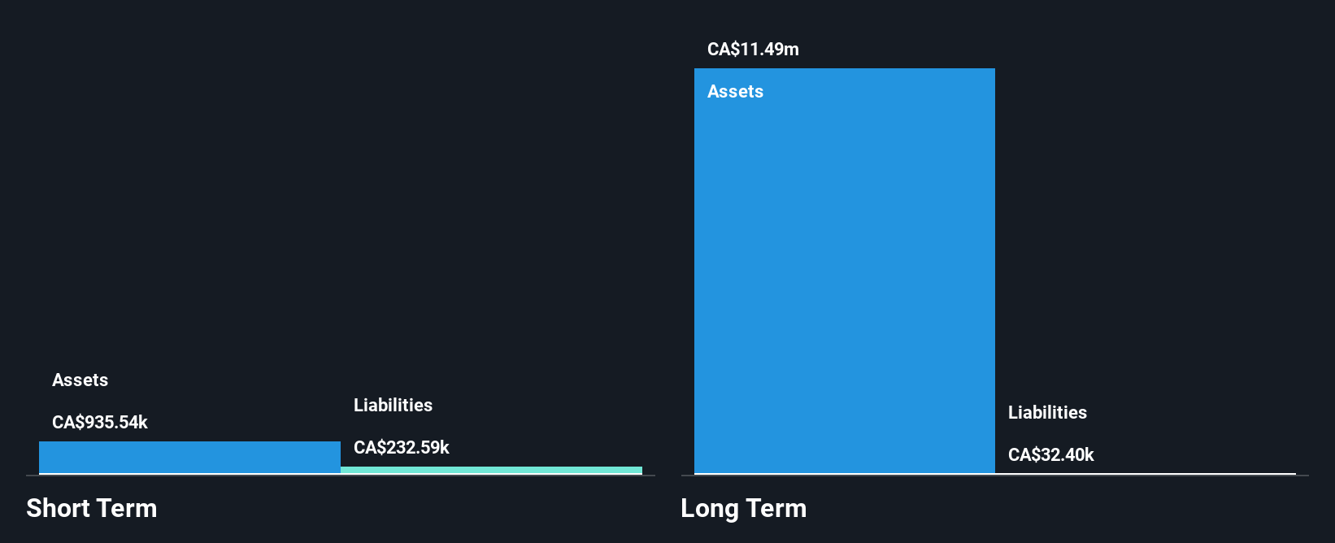The height and width of the screenshot is (543, 1335).
Task: Click the short-term Liabilities label
Action: [x=393, y=406]
